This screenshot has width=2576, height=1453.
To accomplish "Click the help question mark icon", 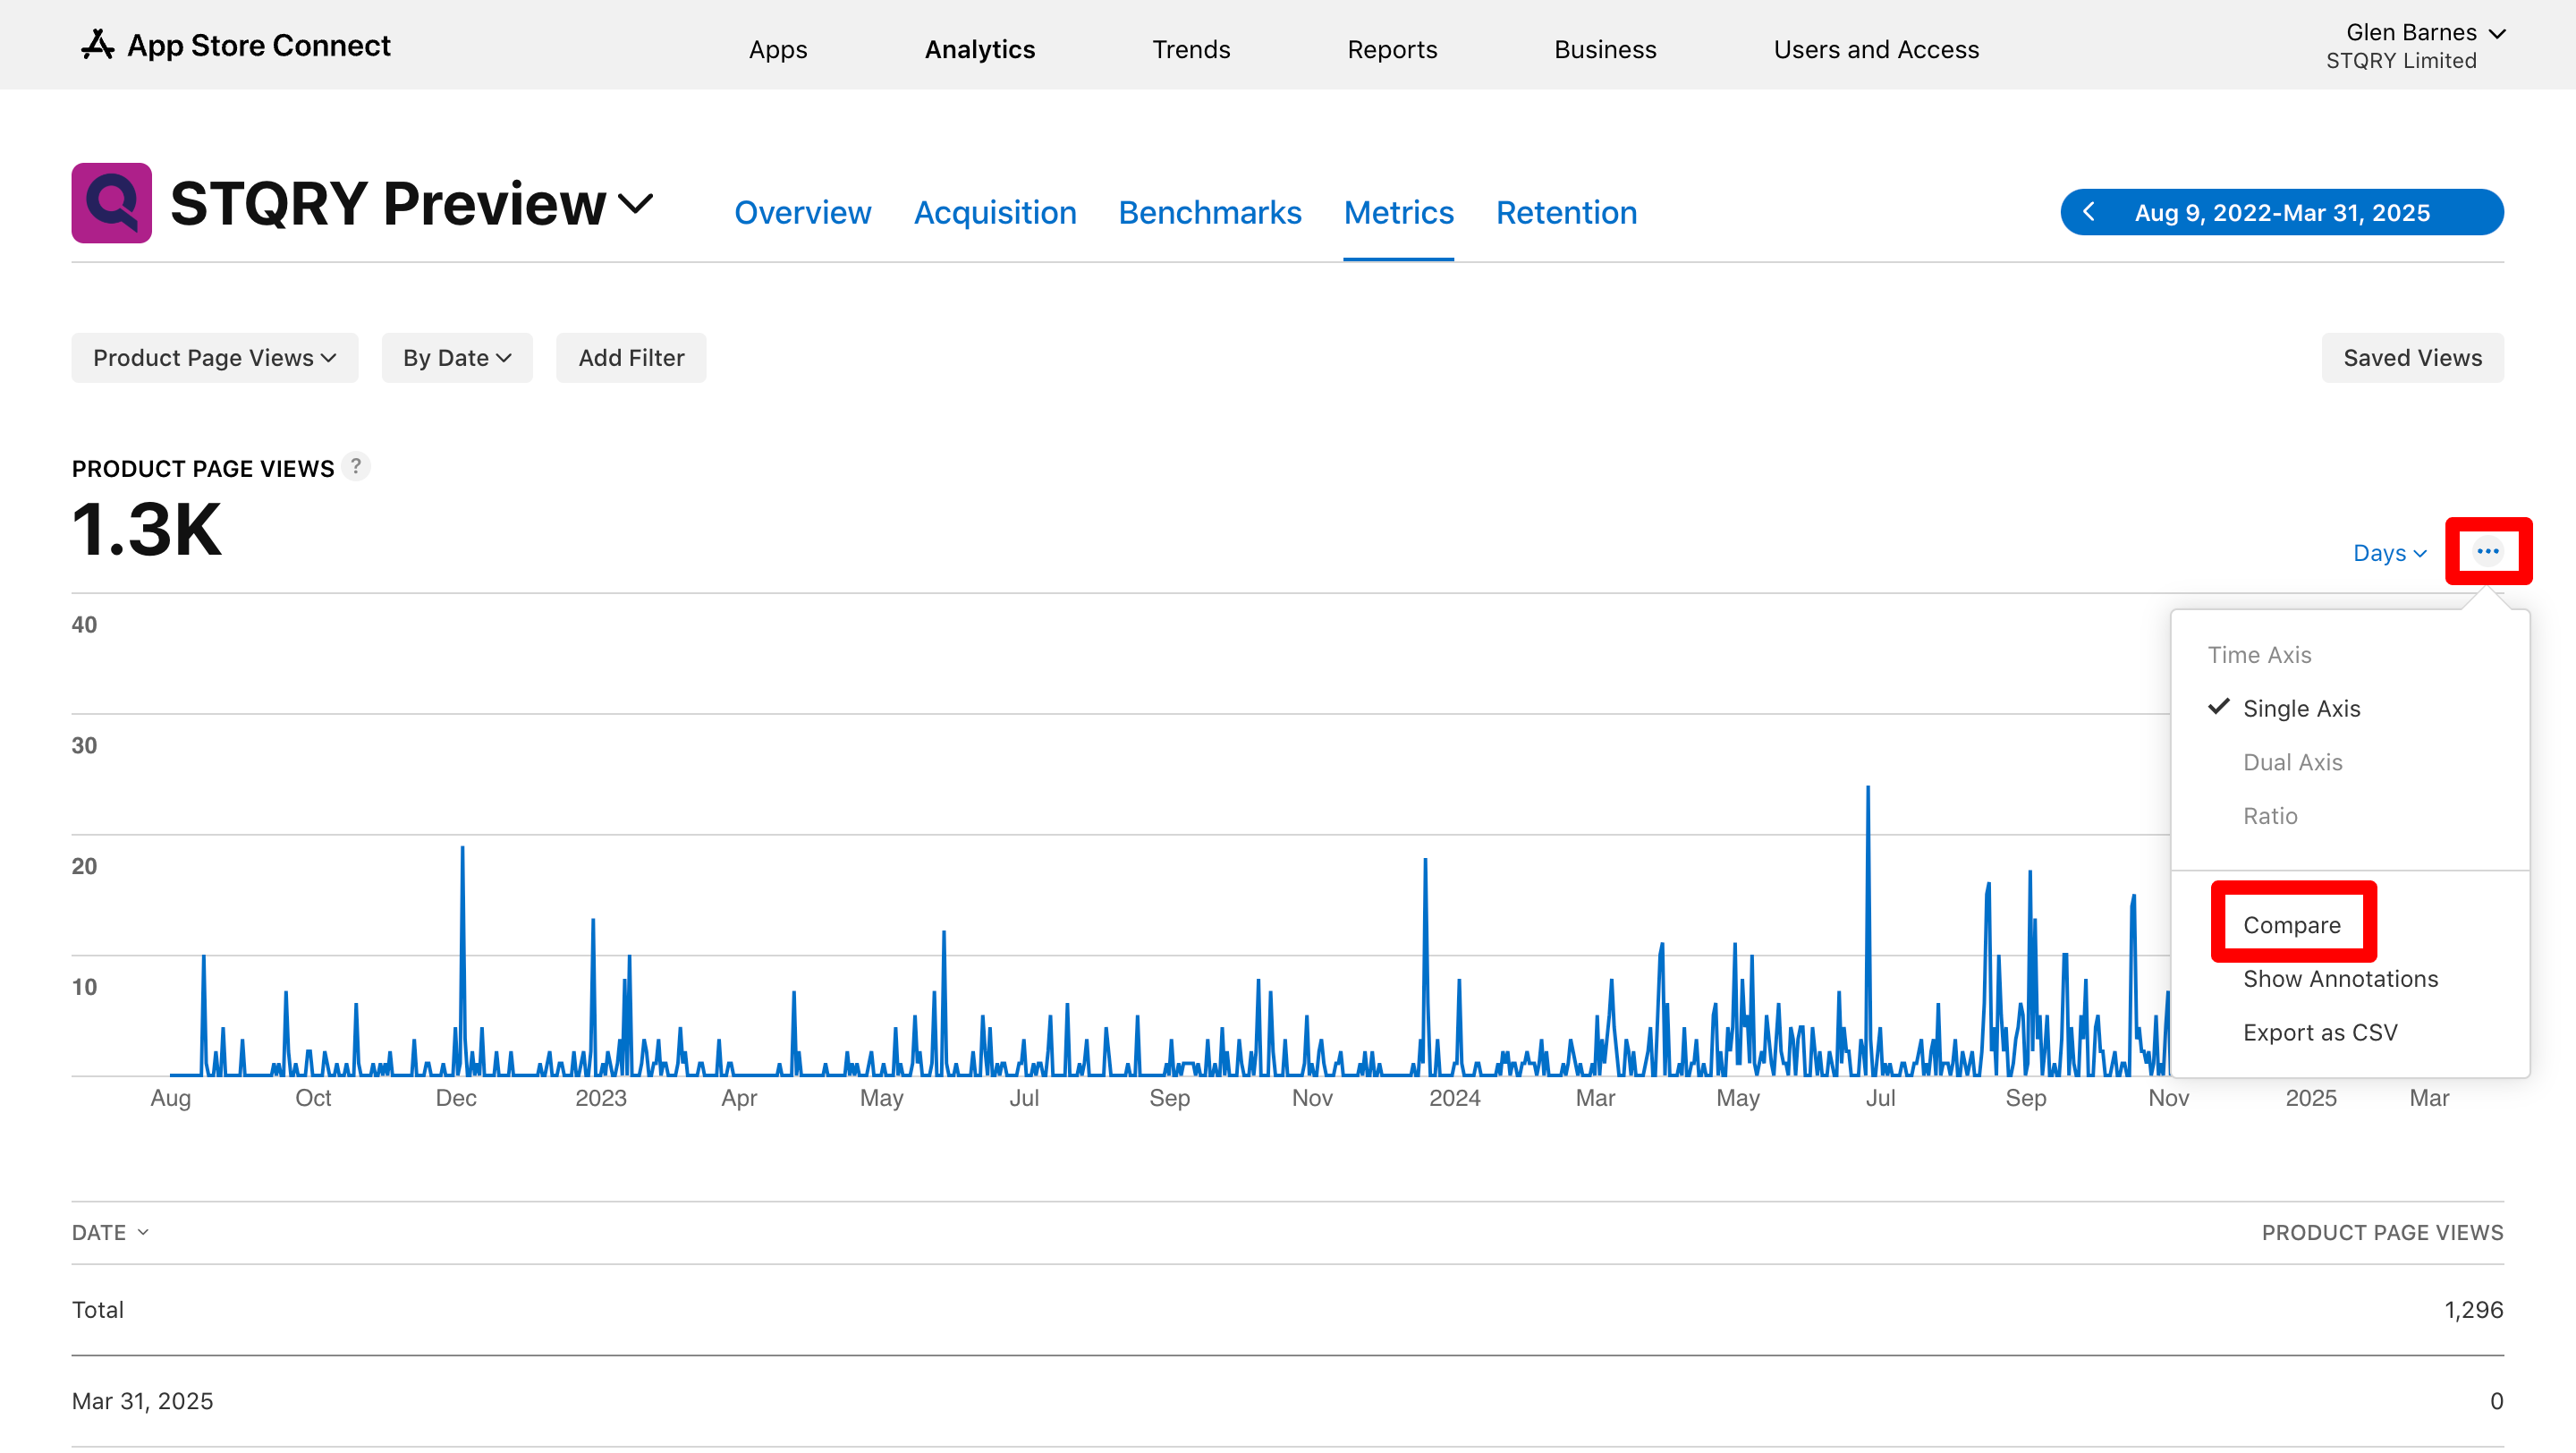I will click(355, 467).
